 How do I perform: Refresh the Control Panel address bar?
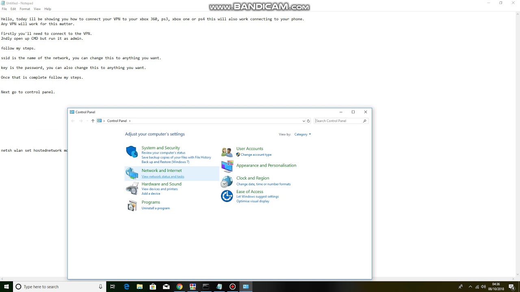click(308, 121)
